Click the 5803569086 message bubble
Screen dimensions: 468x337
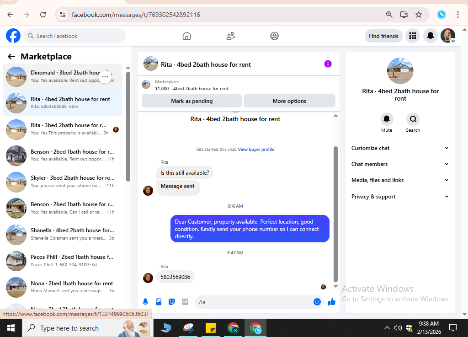[x=175, y=277]
